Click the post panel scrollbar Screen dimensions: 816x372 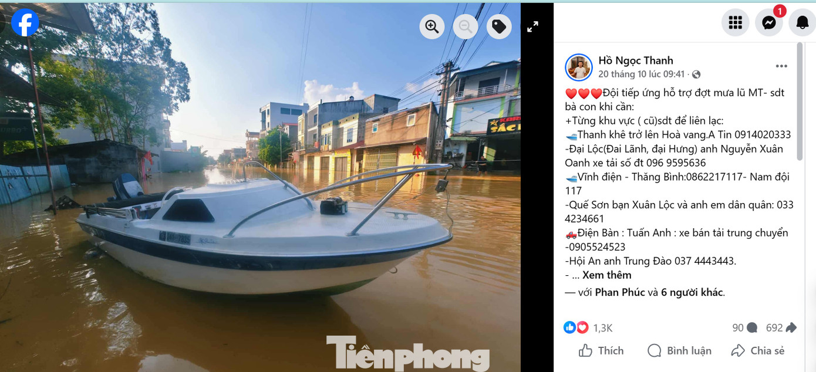point(800,101)
